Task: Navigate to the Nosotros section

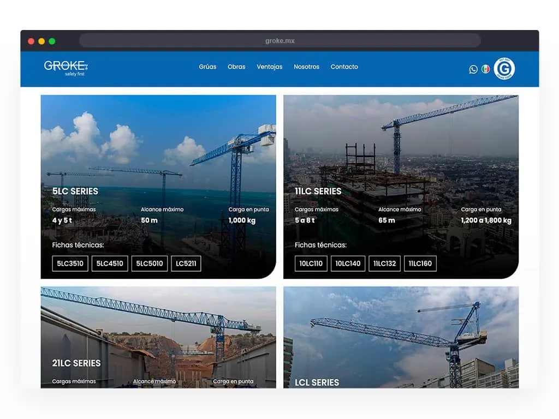Action: [306, 67]
